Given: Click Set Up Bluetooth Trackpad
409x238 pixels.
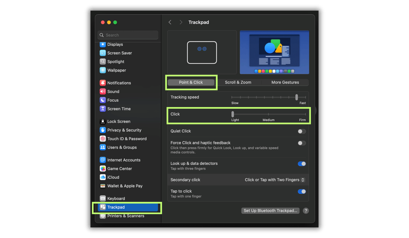Looking at the screenshot, I should (x=270, y=210).
